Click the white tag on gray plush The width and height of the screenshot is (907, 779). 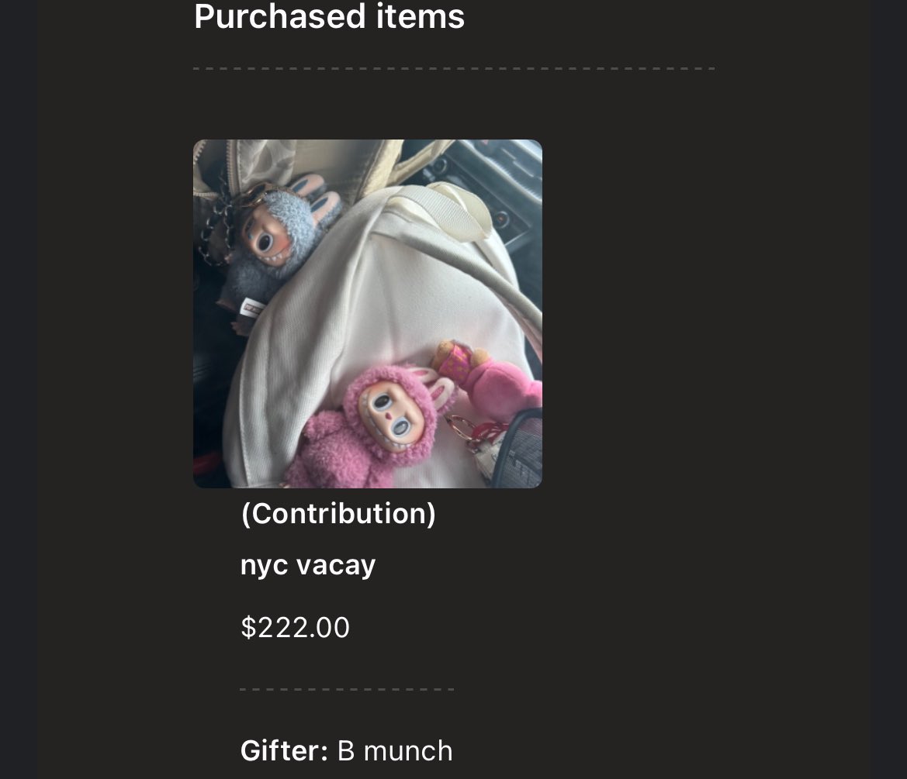(x=253, y=308)
